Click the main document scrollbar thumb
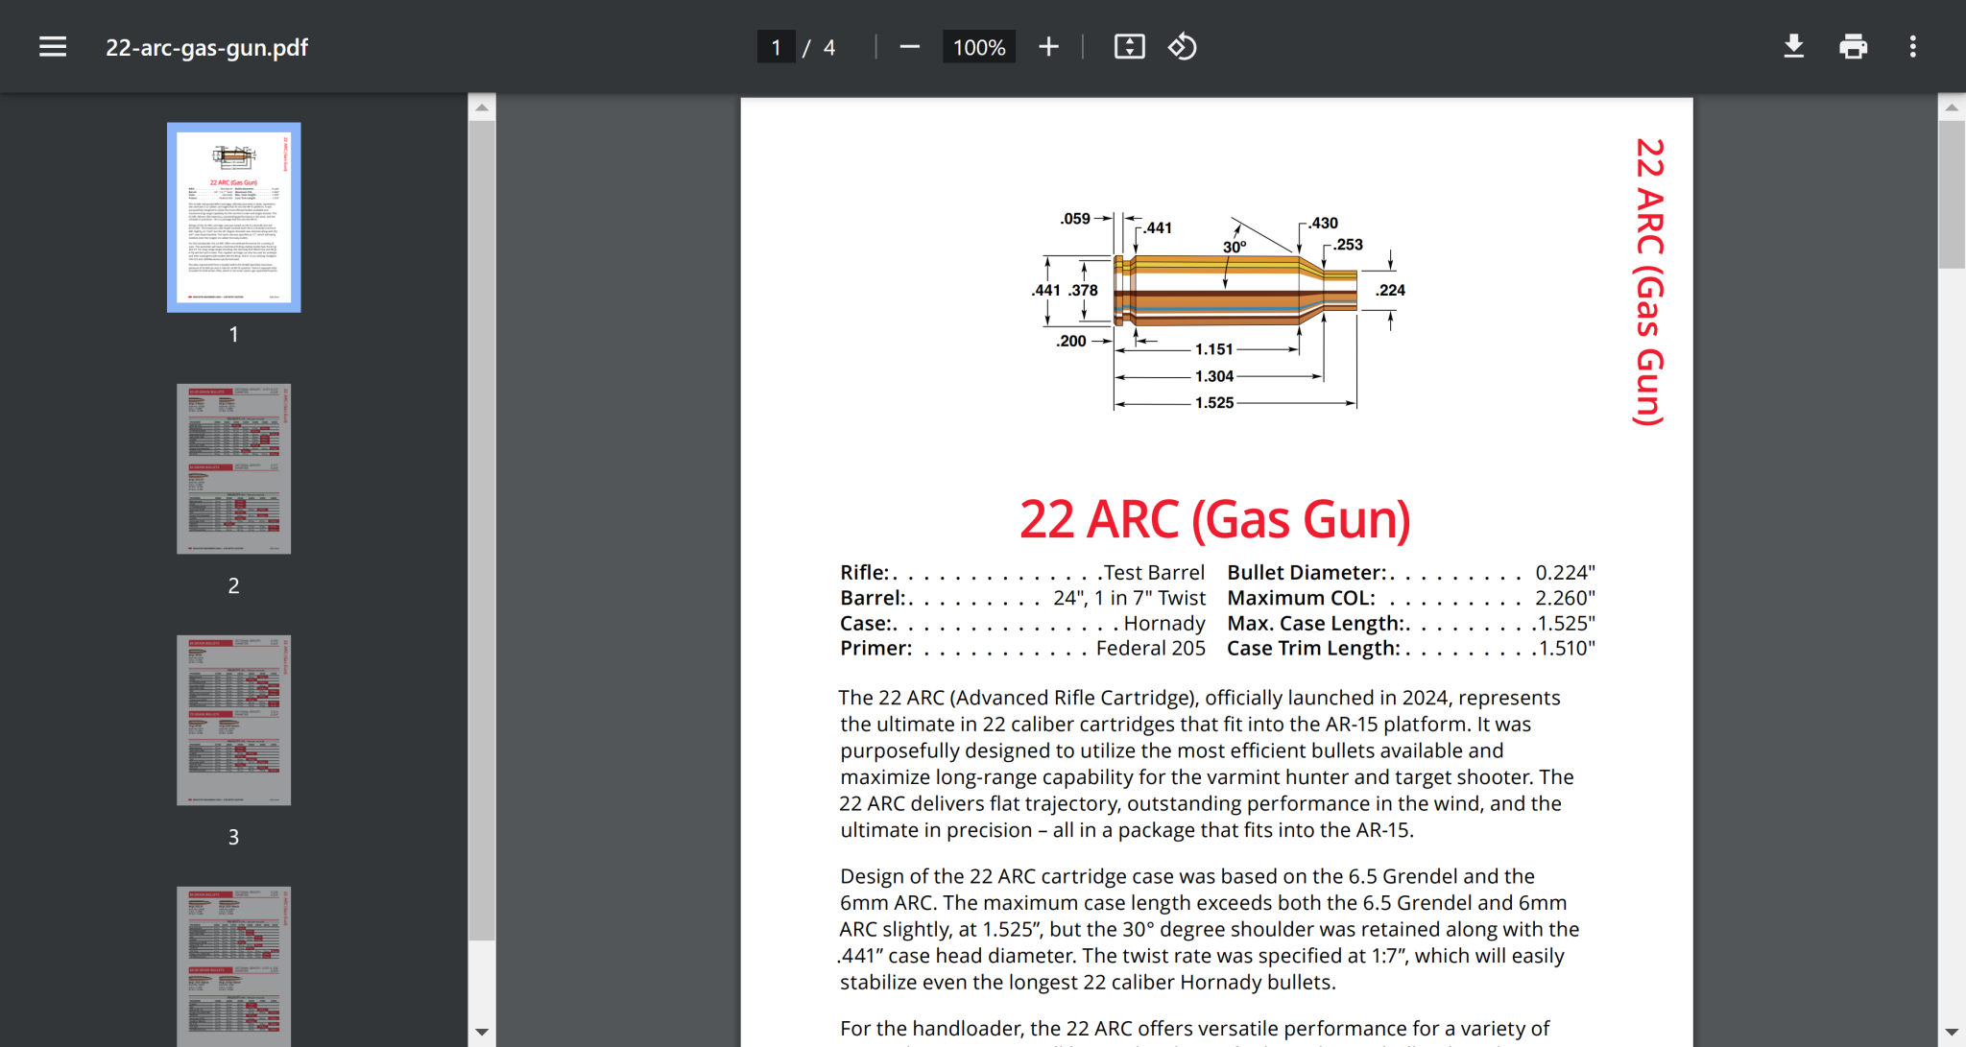 point(1951,192)
